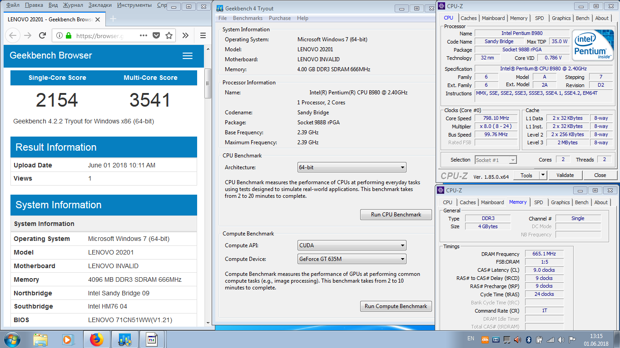The height and width of the screenshot is (348, 620).
Task: Open the Firefox hamburger menu
Action: pyautogui.click(x=203, y=35)
